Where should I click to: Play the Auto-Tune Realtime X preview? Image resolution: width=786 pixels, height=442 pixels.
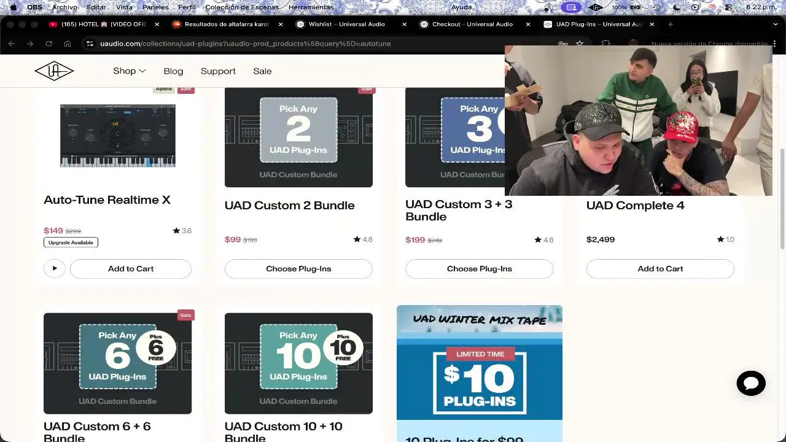coord(54,268)
